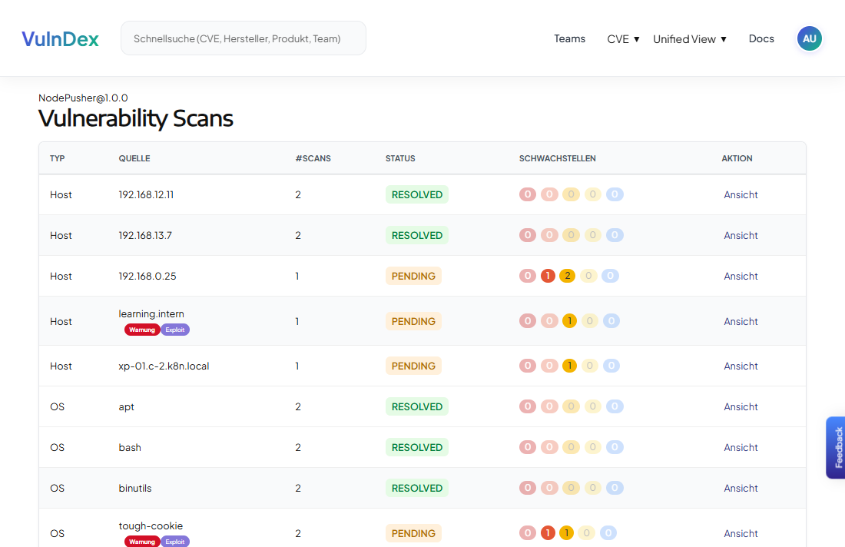Click the Schnellsuche search field
Image resolution: width=845 pixels, height=547 pixels.
[243, 38]
